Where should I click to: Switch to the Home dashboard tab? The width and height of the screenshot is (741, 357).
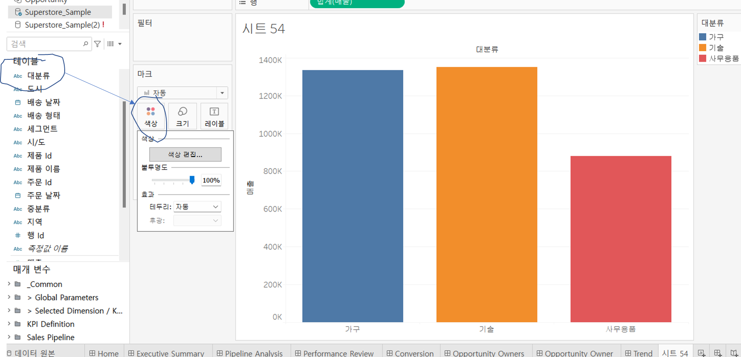104,353
